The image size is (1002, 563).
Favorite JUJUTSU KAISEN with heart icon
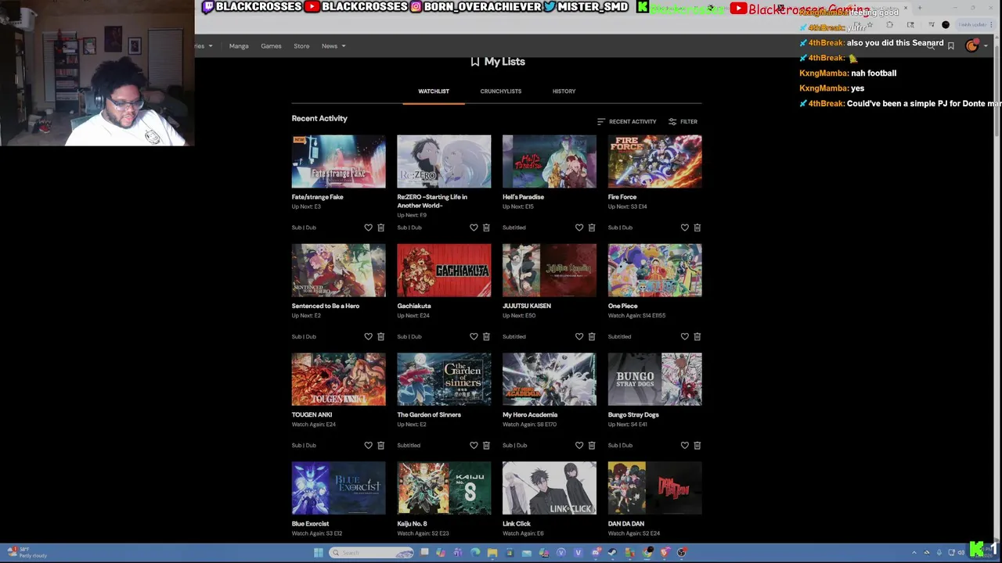(x=579, y=336)
